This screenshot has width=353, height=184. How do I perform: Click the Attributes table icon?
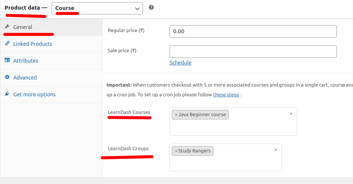7,61
